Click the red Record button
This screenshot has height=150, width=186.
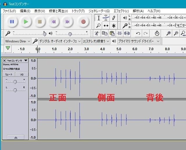83,22
